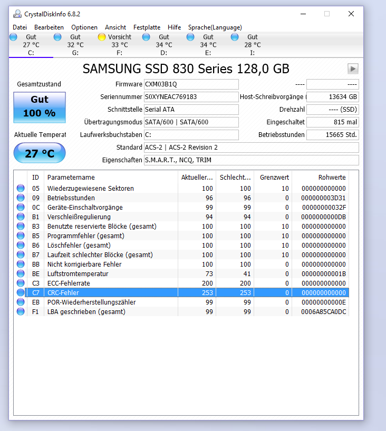Close the CrystalDiskInfo window
This screenshot has height=431, width=386.
(x=351, y=14)
